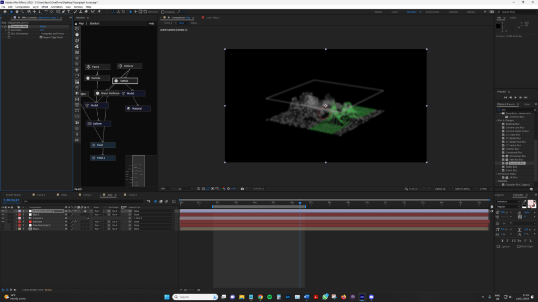Open the Camera 1 parent dropdown showing 2. Null 1
Screen dimensions: 538x302
153,218
